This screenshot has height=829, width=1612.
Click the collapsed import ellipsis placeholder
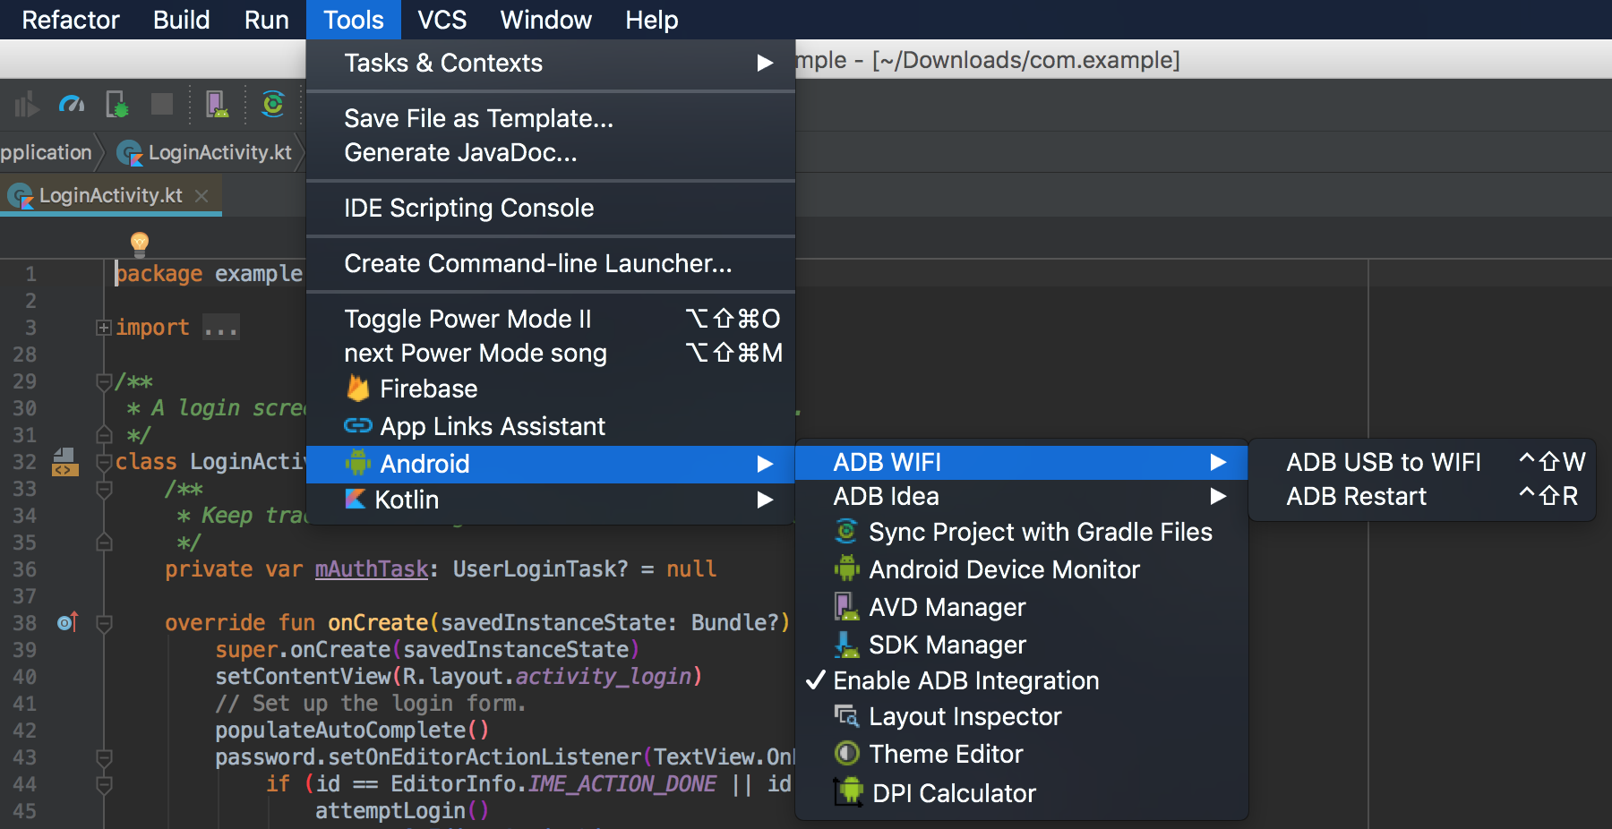220,328
